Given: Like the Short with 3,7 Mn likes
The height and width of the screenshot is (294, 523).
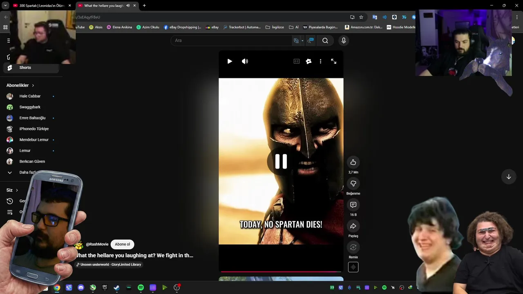Looking at the screenshot, I should 353,162.
